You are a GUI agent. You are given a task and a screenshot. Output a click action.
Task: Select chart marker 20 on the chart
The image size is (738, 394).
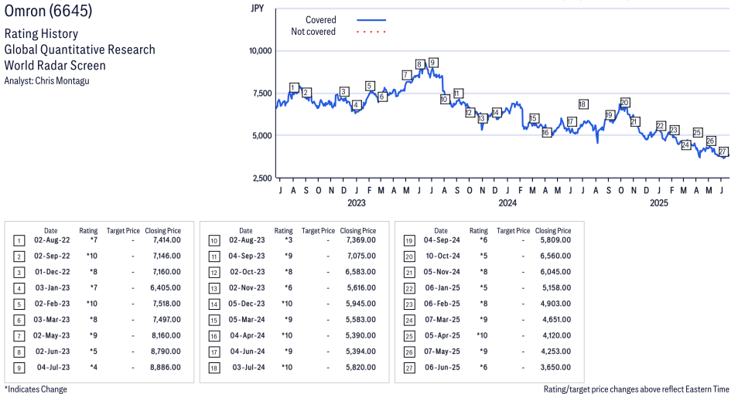click(624, 103)
